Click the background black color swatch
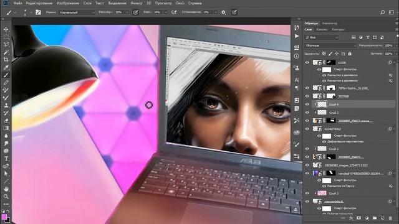The image size is (399, 224). [8, 220]
